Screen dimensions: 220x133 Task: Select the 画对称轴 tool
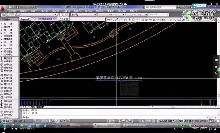point(8,101)
